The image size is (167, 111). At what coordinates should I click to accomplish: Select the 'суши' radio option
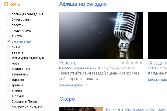click(8, 47)
